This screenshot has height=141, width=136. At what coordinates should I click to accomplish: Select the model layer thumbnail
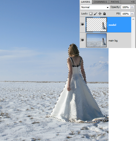click(x=96, y=25)
